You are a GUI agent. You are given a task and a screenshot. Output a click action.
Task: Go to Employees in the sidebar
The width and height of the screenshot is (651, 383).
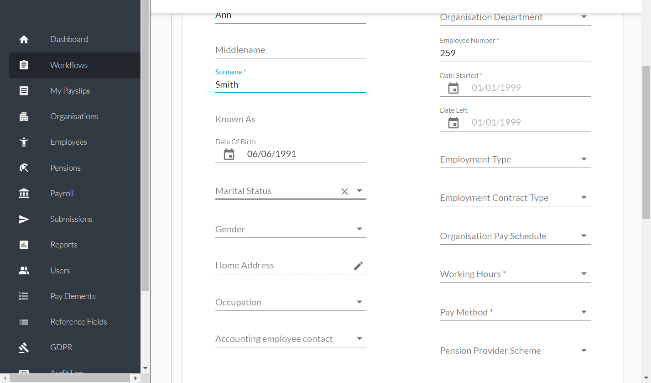[75, 142]
